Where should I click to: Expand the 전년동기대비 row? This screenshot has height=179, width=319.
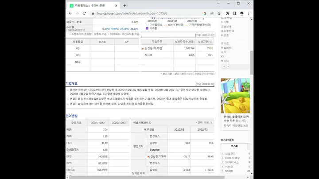(148, 157)
